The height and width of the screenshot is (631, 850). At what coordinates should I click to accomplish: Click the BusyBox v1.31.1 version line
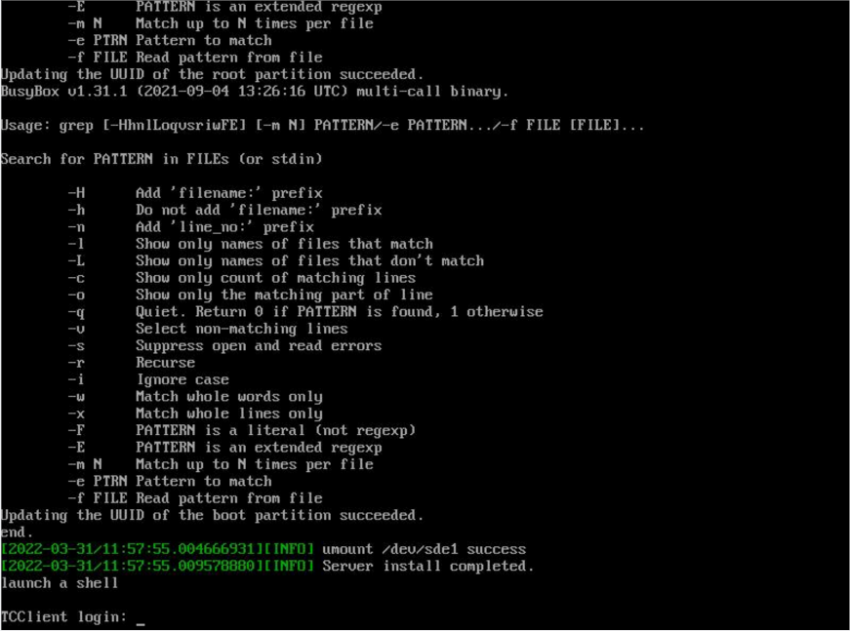(x=255, y=92)
